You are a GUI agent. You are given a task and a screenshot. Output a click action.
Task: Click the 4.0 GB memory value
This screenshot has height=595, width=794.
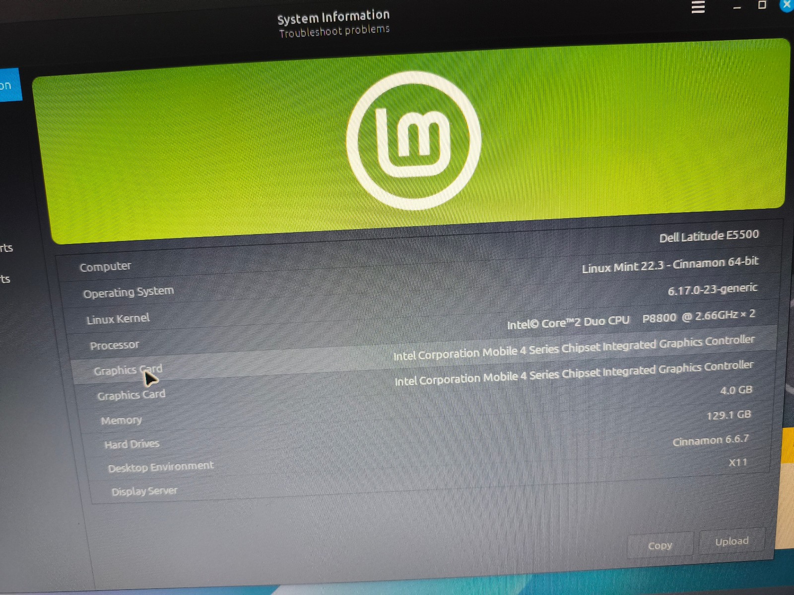tap(736, 390)
